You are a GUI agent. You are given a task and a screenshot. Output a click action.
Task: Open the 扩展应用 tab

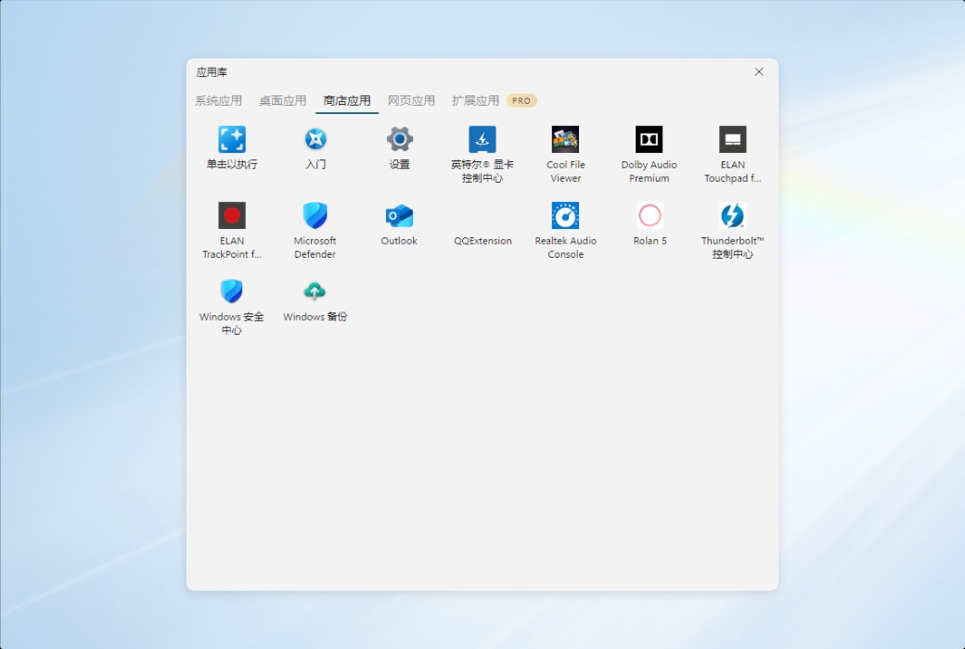(475, 100)
